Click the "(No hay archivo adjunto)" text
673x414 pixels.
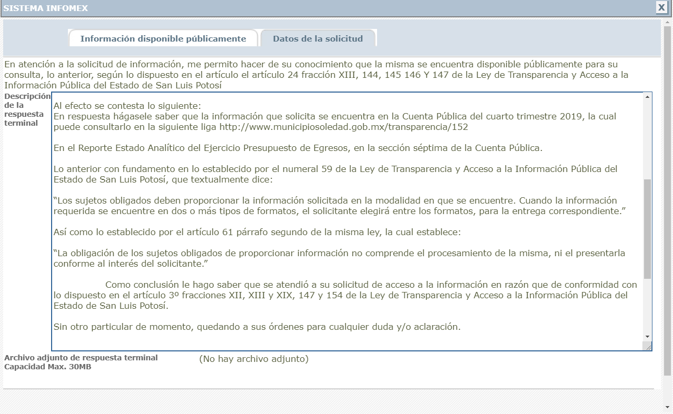tap(254, 359)
